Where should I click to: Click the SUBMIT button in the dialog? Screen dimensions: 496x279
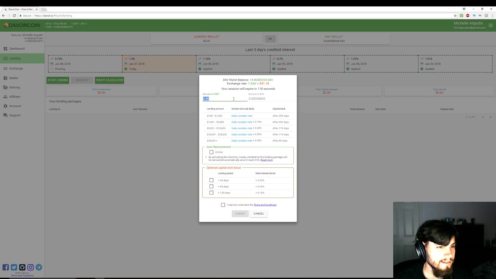(x=240, y=214)
